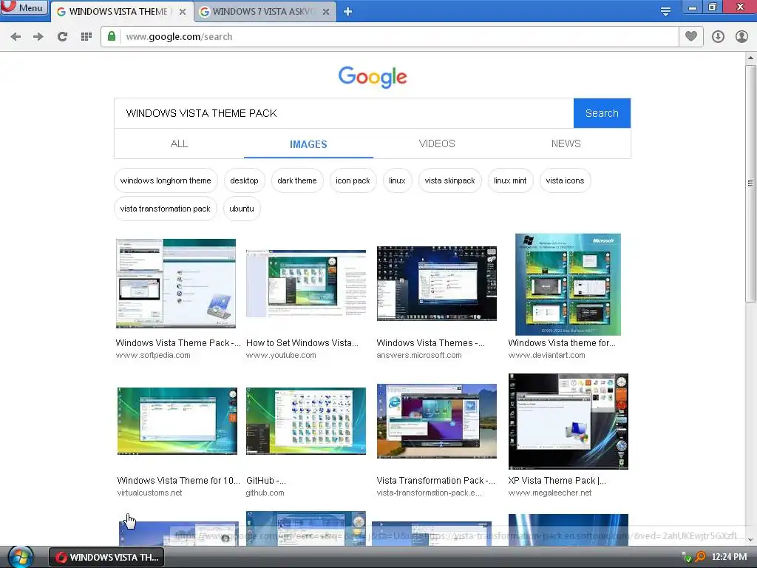Filter by linux mint chip

[x=510, y=180]
